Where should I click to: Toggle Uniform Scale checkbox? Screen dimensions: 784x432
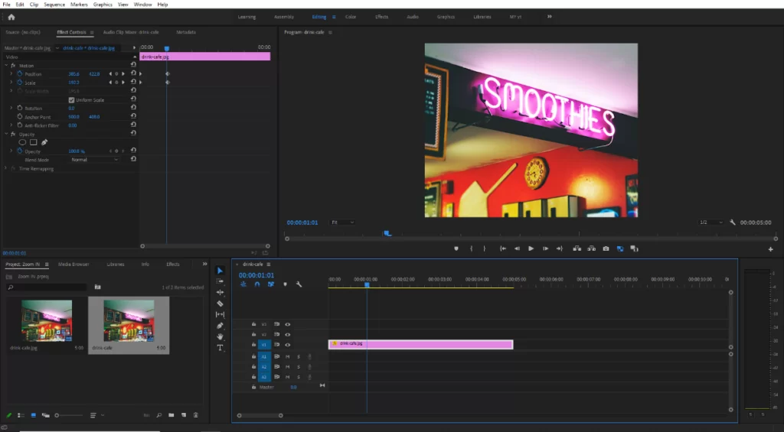[x=71, y=100]
